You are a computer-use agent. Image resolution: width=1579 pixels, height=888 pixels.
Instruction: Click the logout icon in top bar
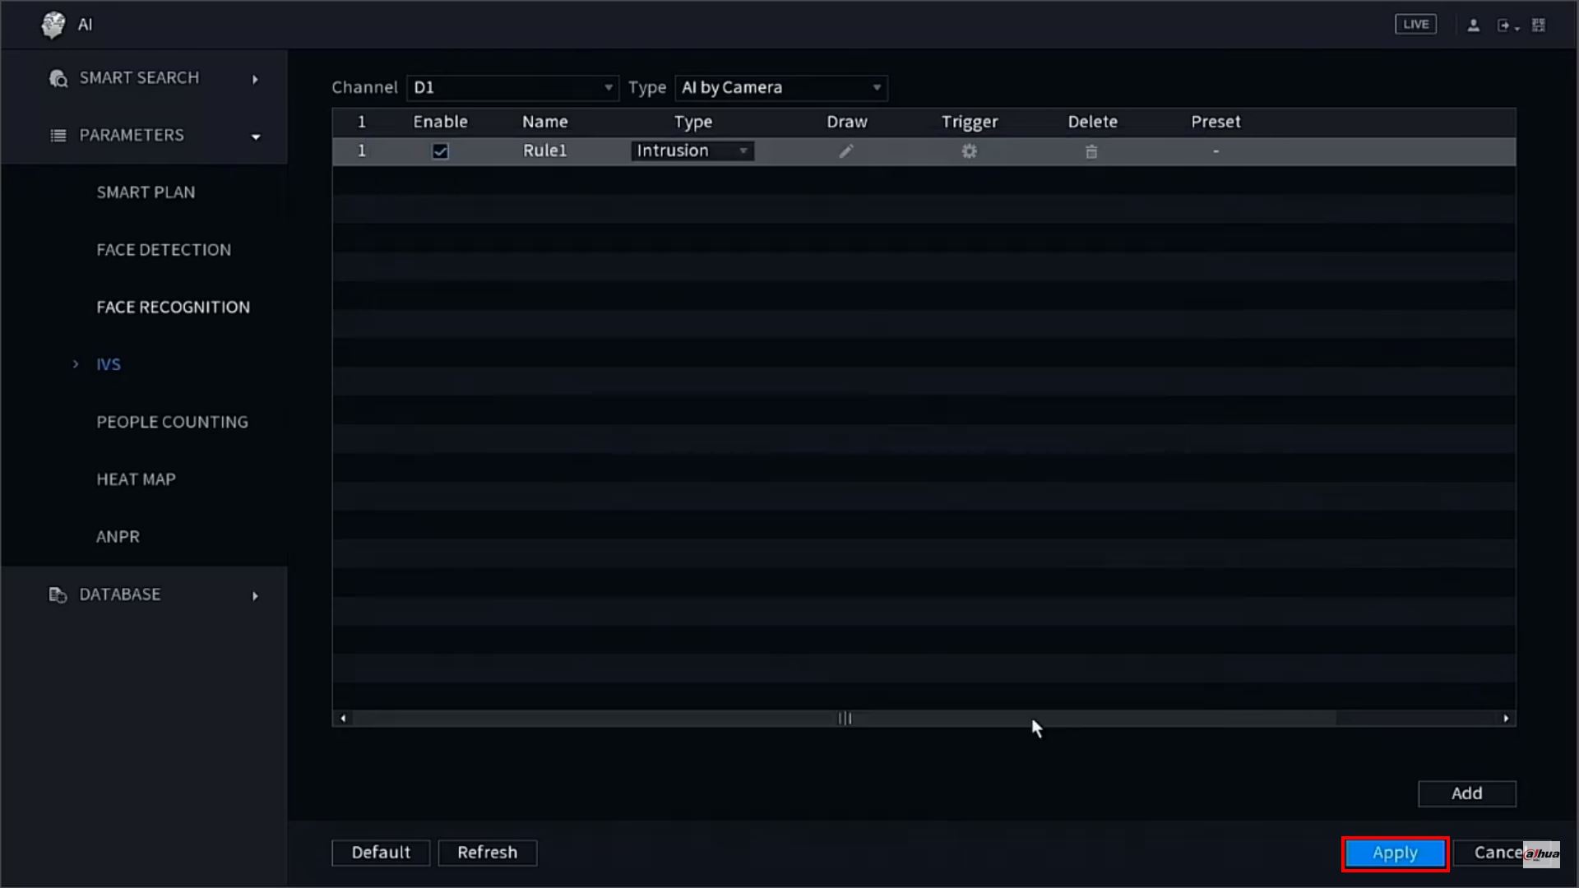click(1506, 25)
